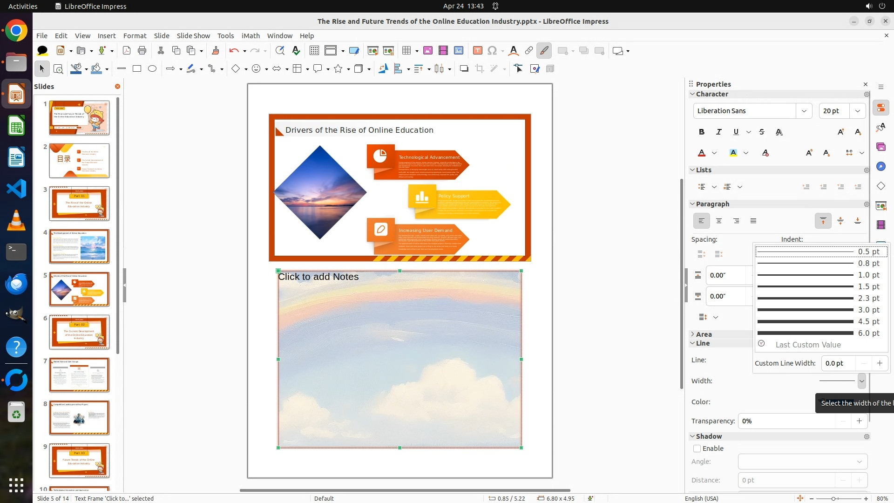Enable the Shadow checkbox

(697, 449)
